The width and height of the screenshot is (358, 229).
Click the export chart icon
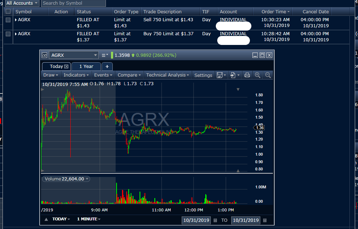233,75
